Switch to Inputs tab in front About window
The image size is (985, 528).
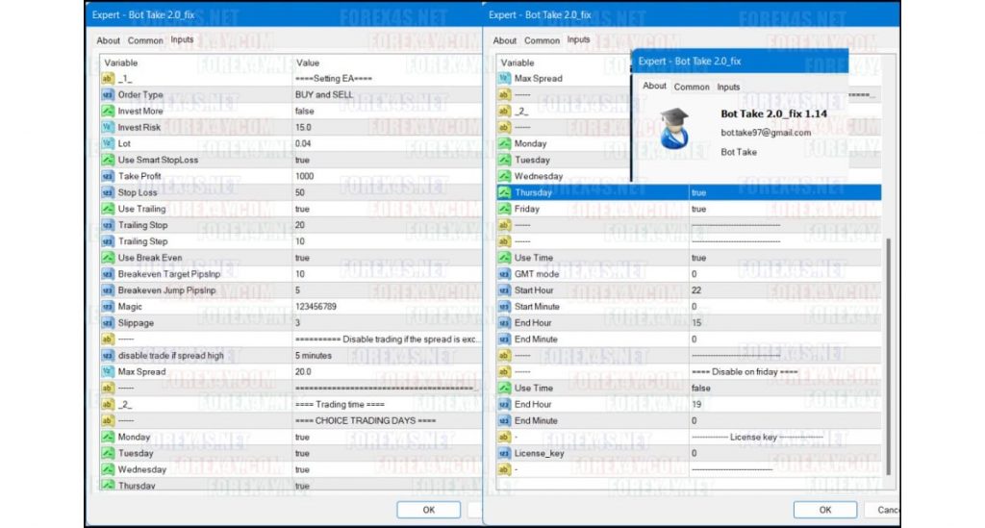(729, 88)
